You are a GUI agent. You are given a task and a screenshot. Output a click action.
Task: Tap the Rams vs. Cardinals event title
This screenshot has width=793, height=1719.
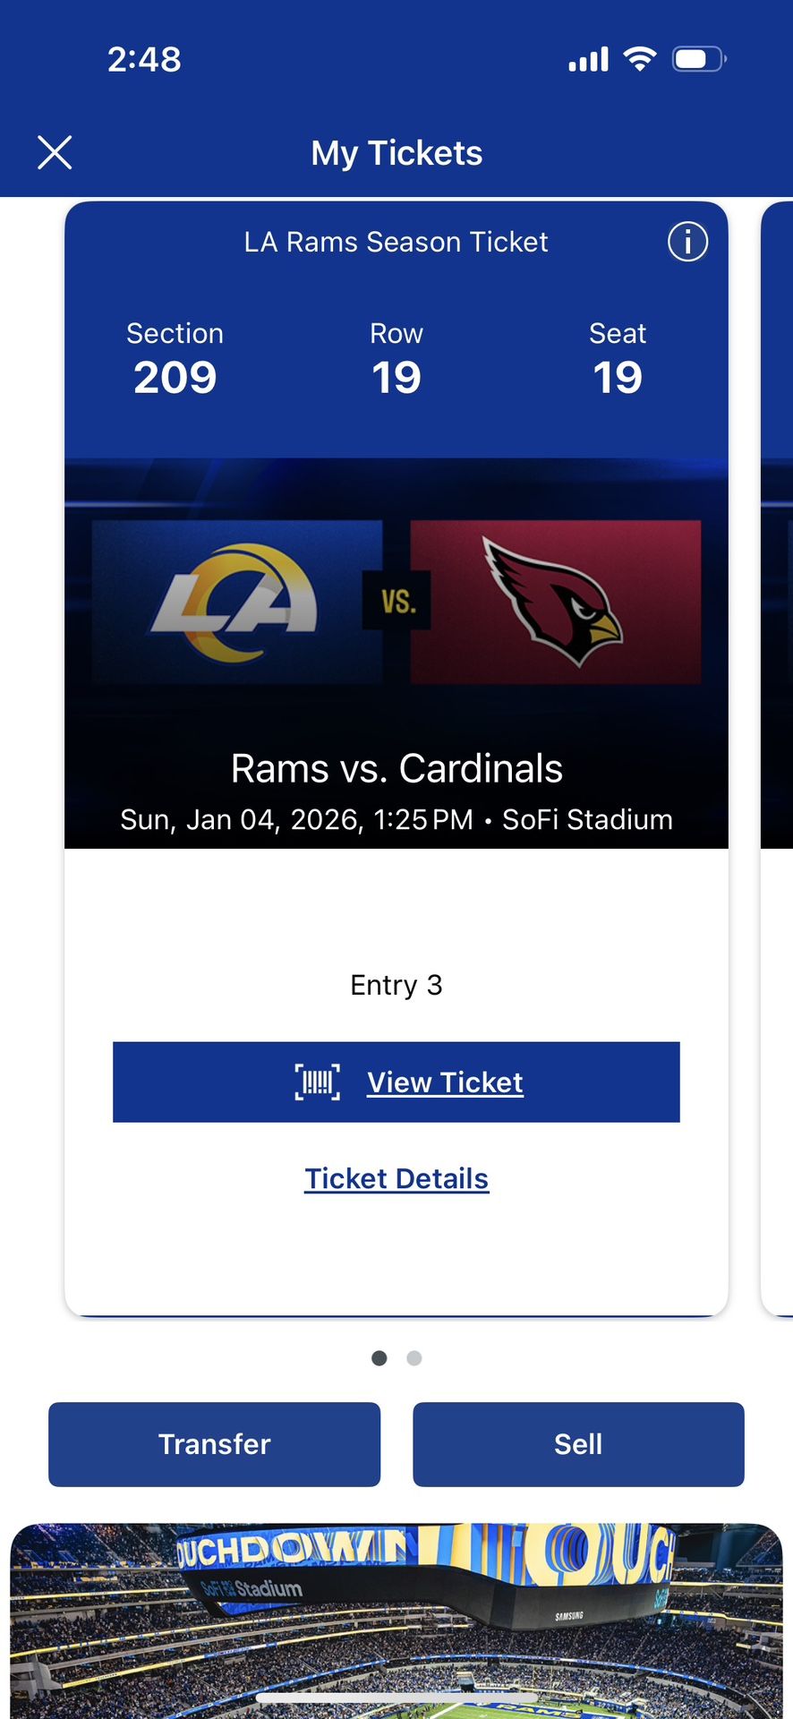pyautogui.click(x=396, y=768)
